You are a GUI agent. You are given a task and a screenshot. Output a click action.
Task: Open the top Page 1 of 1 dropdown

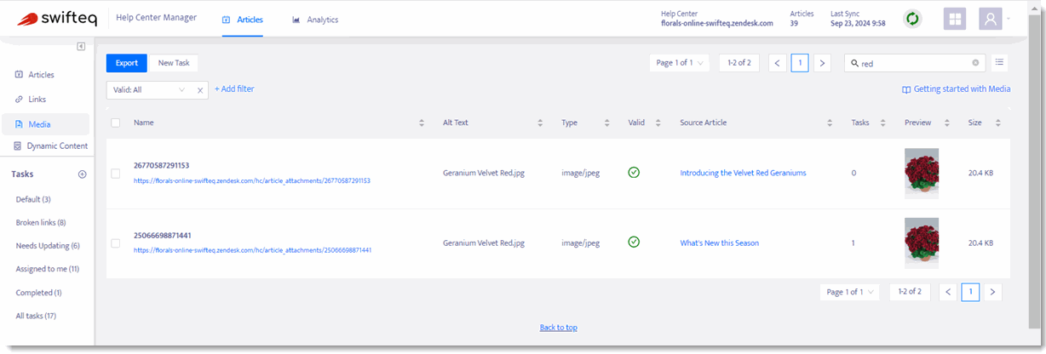tap(679, 63)
